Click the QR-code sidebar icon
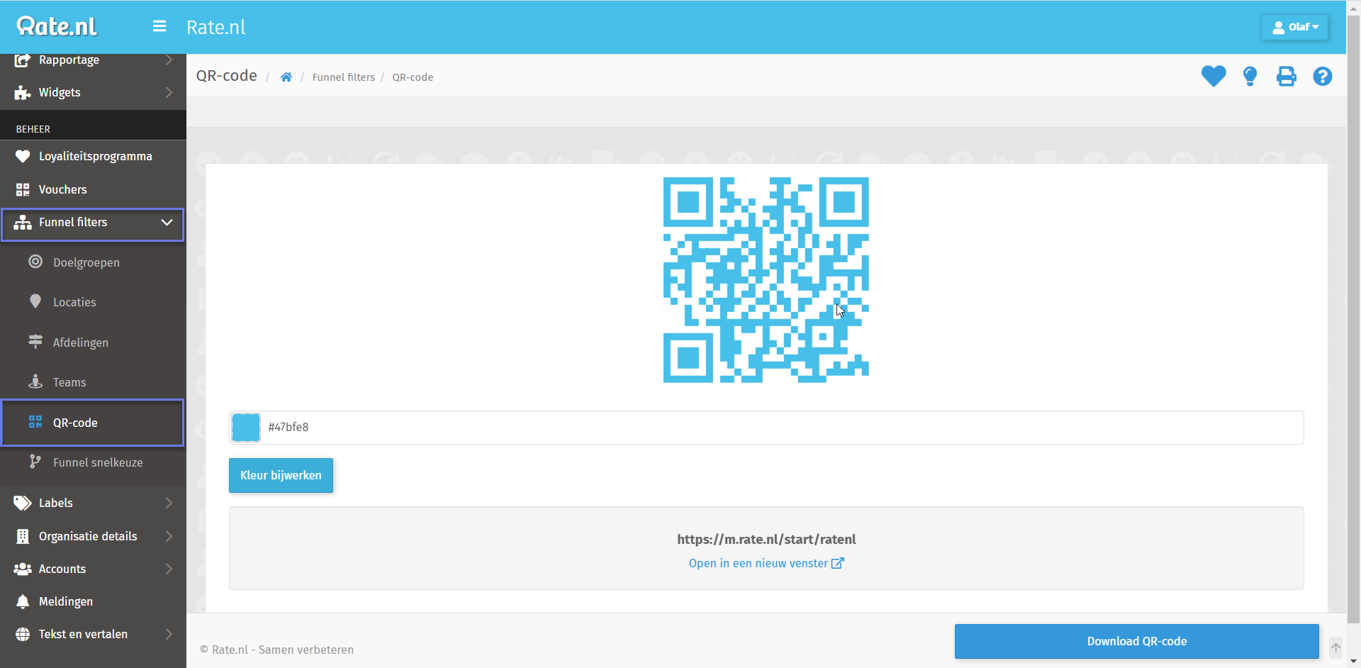Viewport: 1361px width, 668px height. (x=35, y=422)
